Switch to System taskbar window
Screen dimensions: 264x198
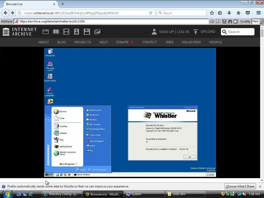pos(144,194)
